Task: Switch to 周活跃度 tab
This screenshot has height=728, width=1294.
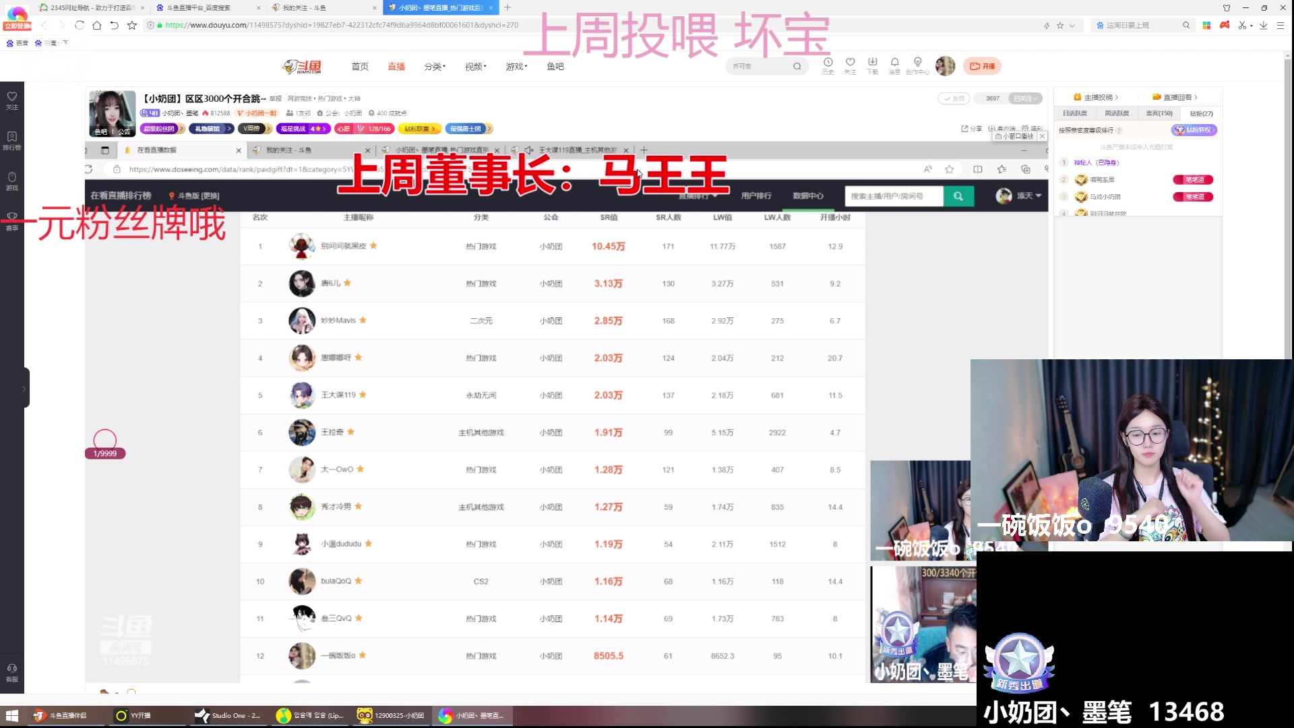Action: point(1116,113)
